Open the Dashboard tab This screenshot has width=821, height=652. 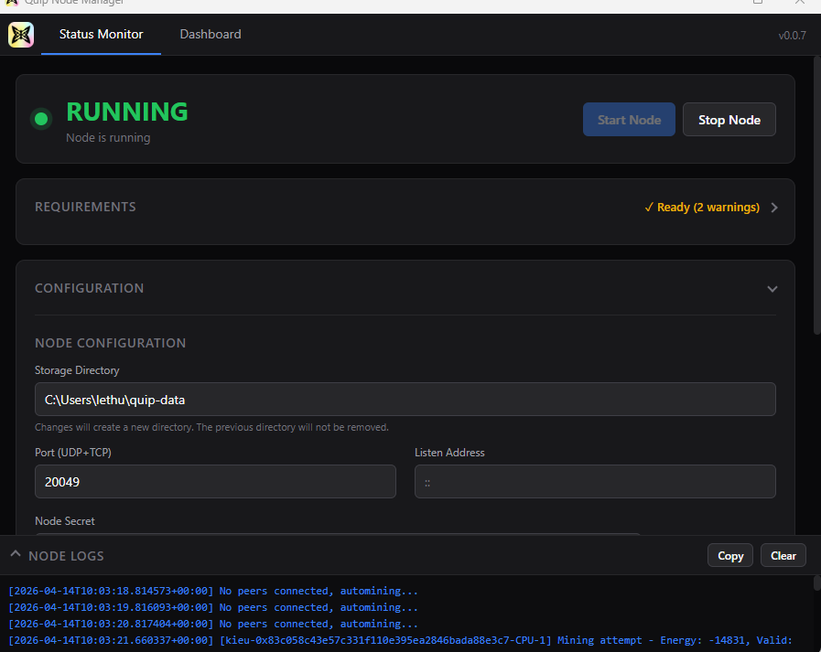pos(211,35)
